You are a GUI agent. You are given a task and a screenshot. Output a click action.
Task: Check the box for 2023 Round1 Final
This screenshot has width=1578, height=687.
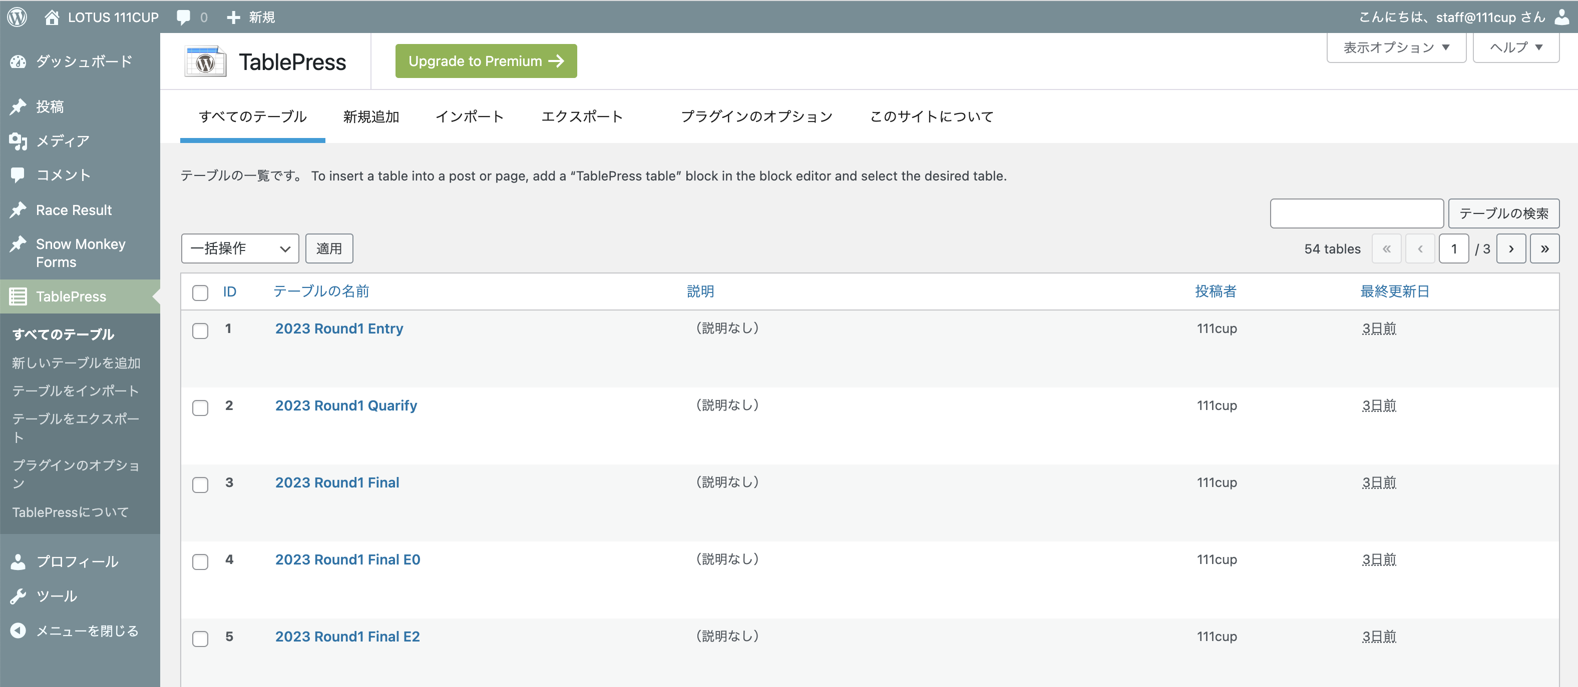coord(200,484)
